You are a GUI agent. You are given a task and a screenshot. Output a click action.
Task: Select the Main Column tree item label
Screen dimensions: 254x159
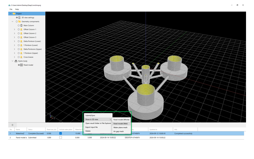29,25
